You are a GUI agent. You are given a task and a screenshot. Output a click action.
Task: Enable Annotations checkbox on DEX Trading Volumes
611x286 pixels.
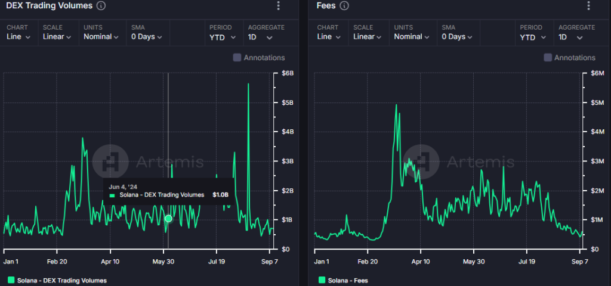[x=237, y=58]
